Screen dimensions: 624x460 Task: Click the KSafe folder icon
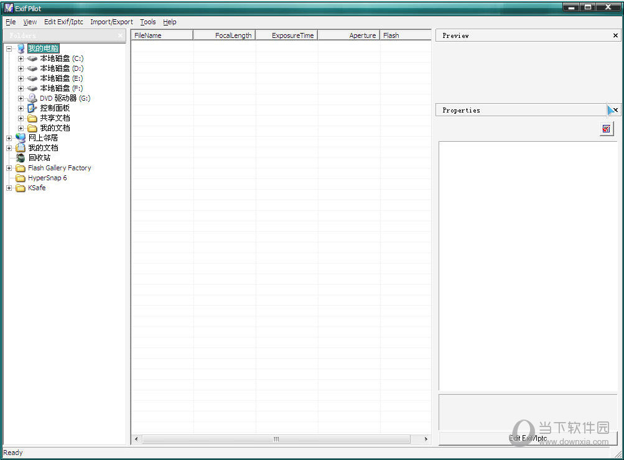(21, 188)
